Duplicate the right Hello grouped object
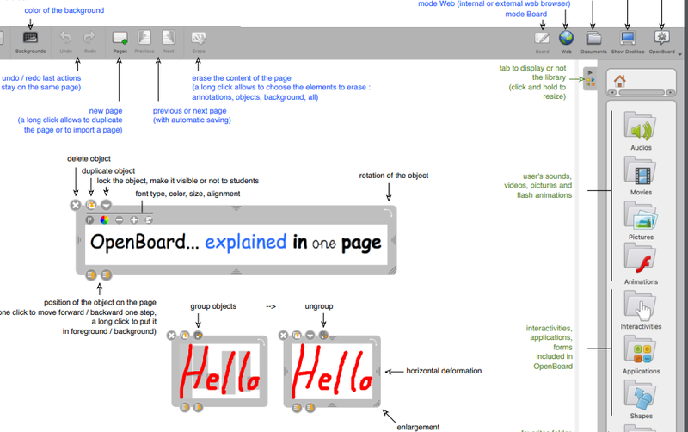This screenshot has height=432, width=688. (x=297, y=336)
